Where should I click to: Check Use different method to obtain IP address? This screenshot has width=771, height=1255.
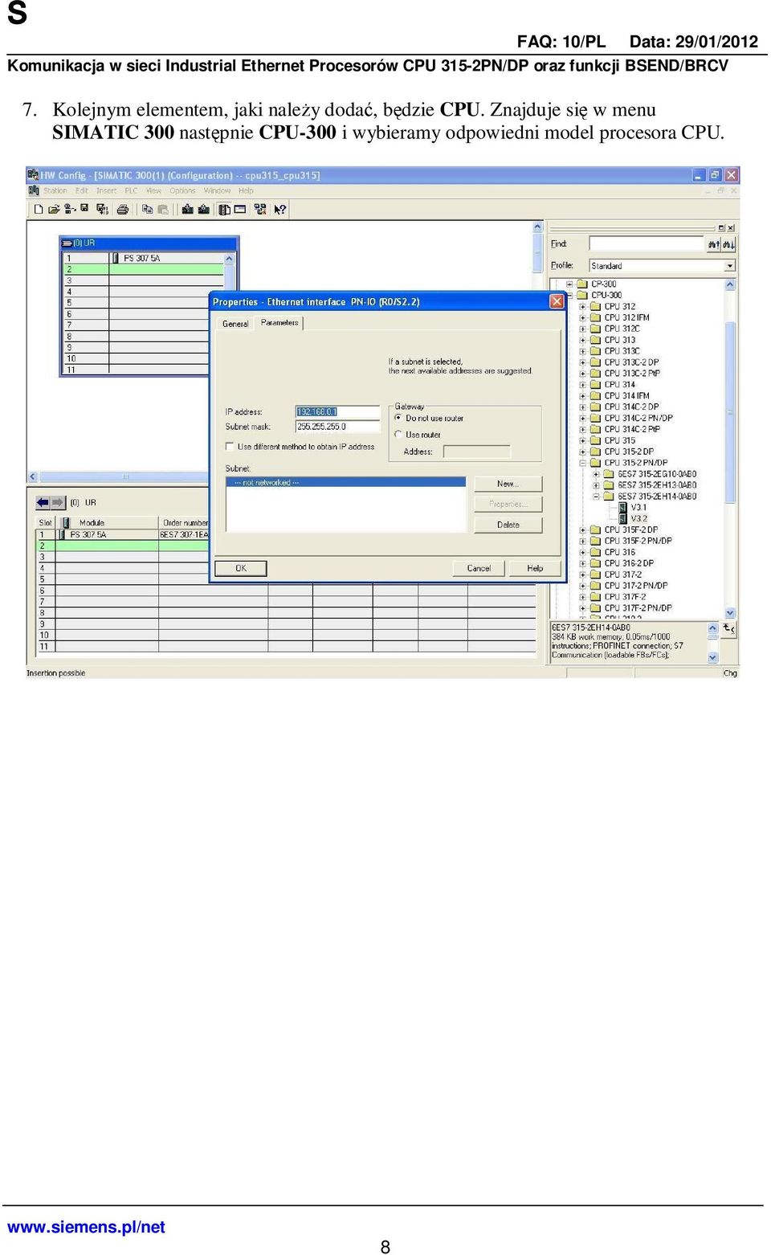230,447
